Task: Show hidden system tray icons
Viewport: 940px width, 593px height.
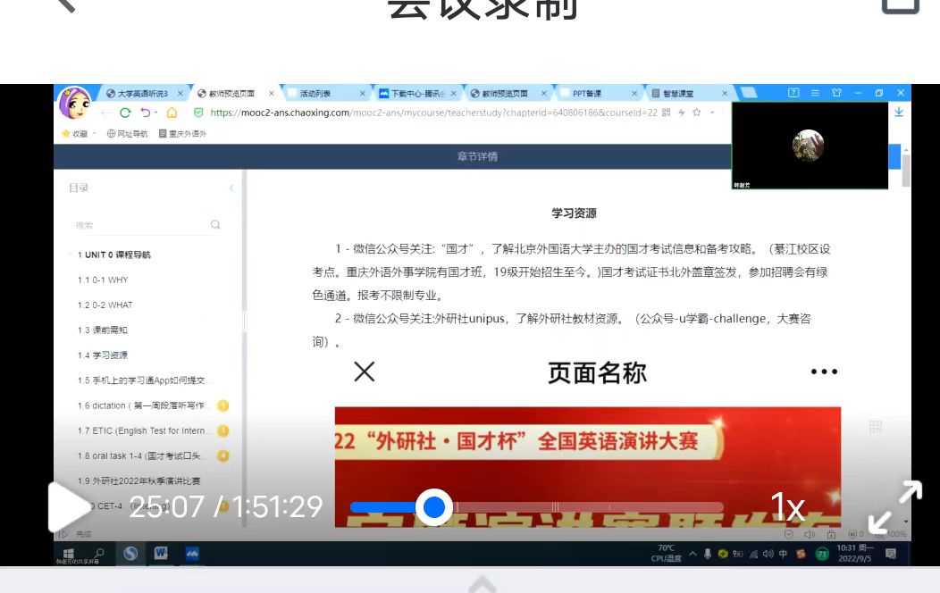Action: tap(692, 554)
